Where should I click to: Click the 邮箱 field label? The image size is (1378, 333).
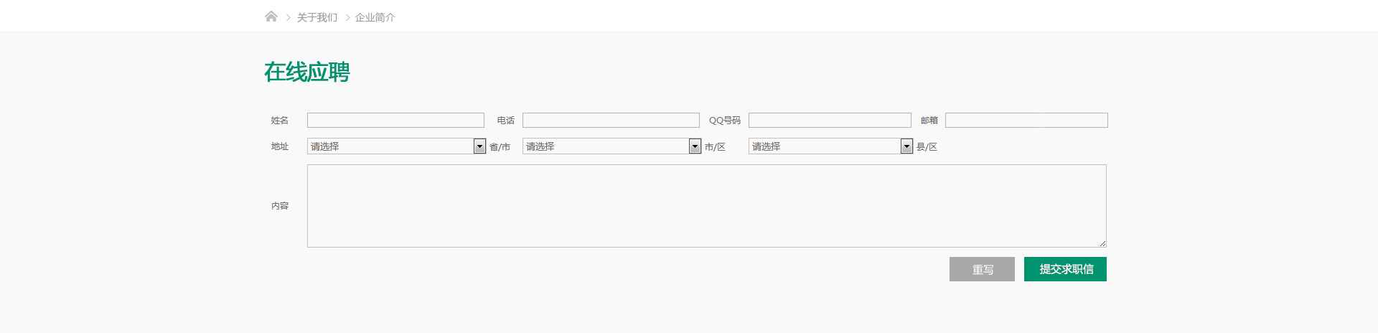tap(929, 121)
